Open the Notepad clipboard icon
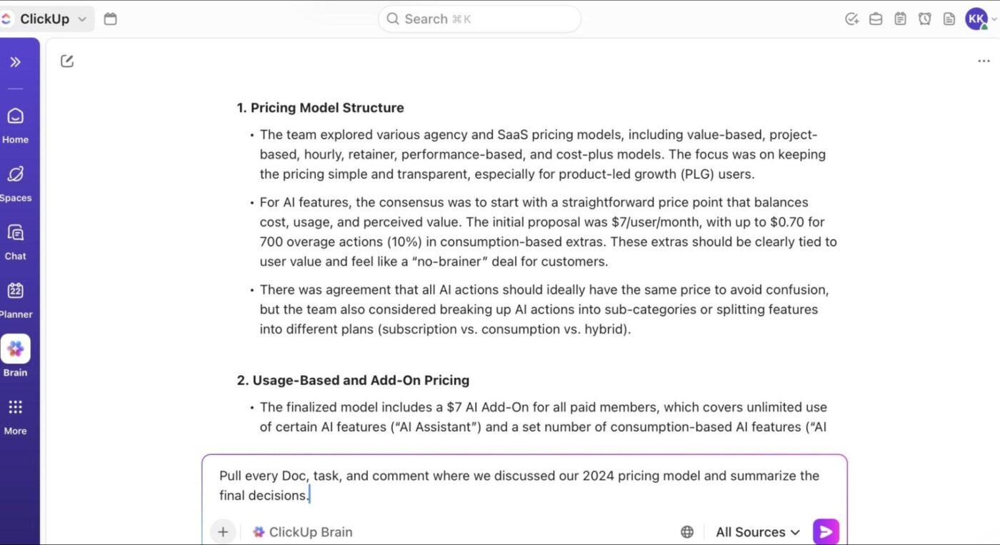 pos(900,19)
